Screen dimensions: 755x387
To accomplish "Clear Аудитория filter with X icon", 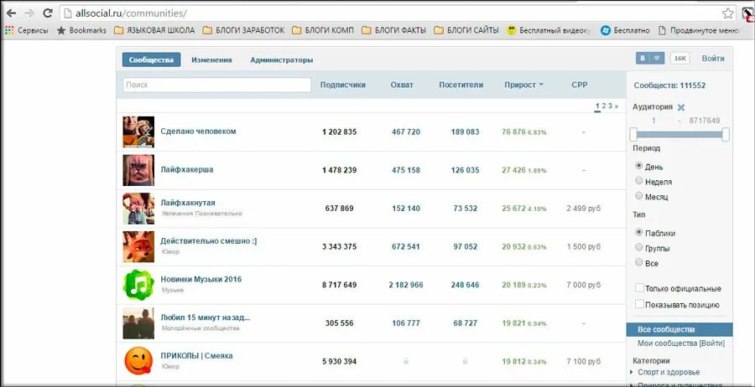I will [681, 107].
